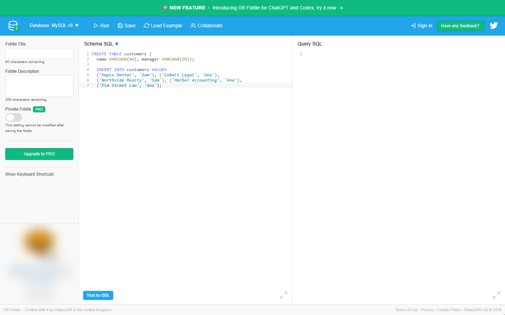Focus the Fiddle Description text area
Image resolution: width=505 pixels, height=315 pixels.
[39, 86]
